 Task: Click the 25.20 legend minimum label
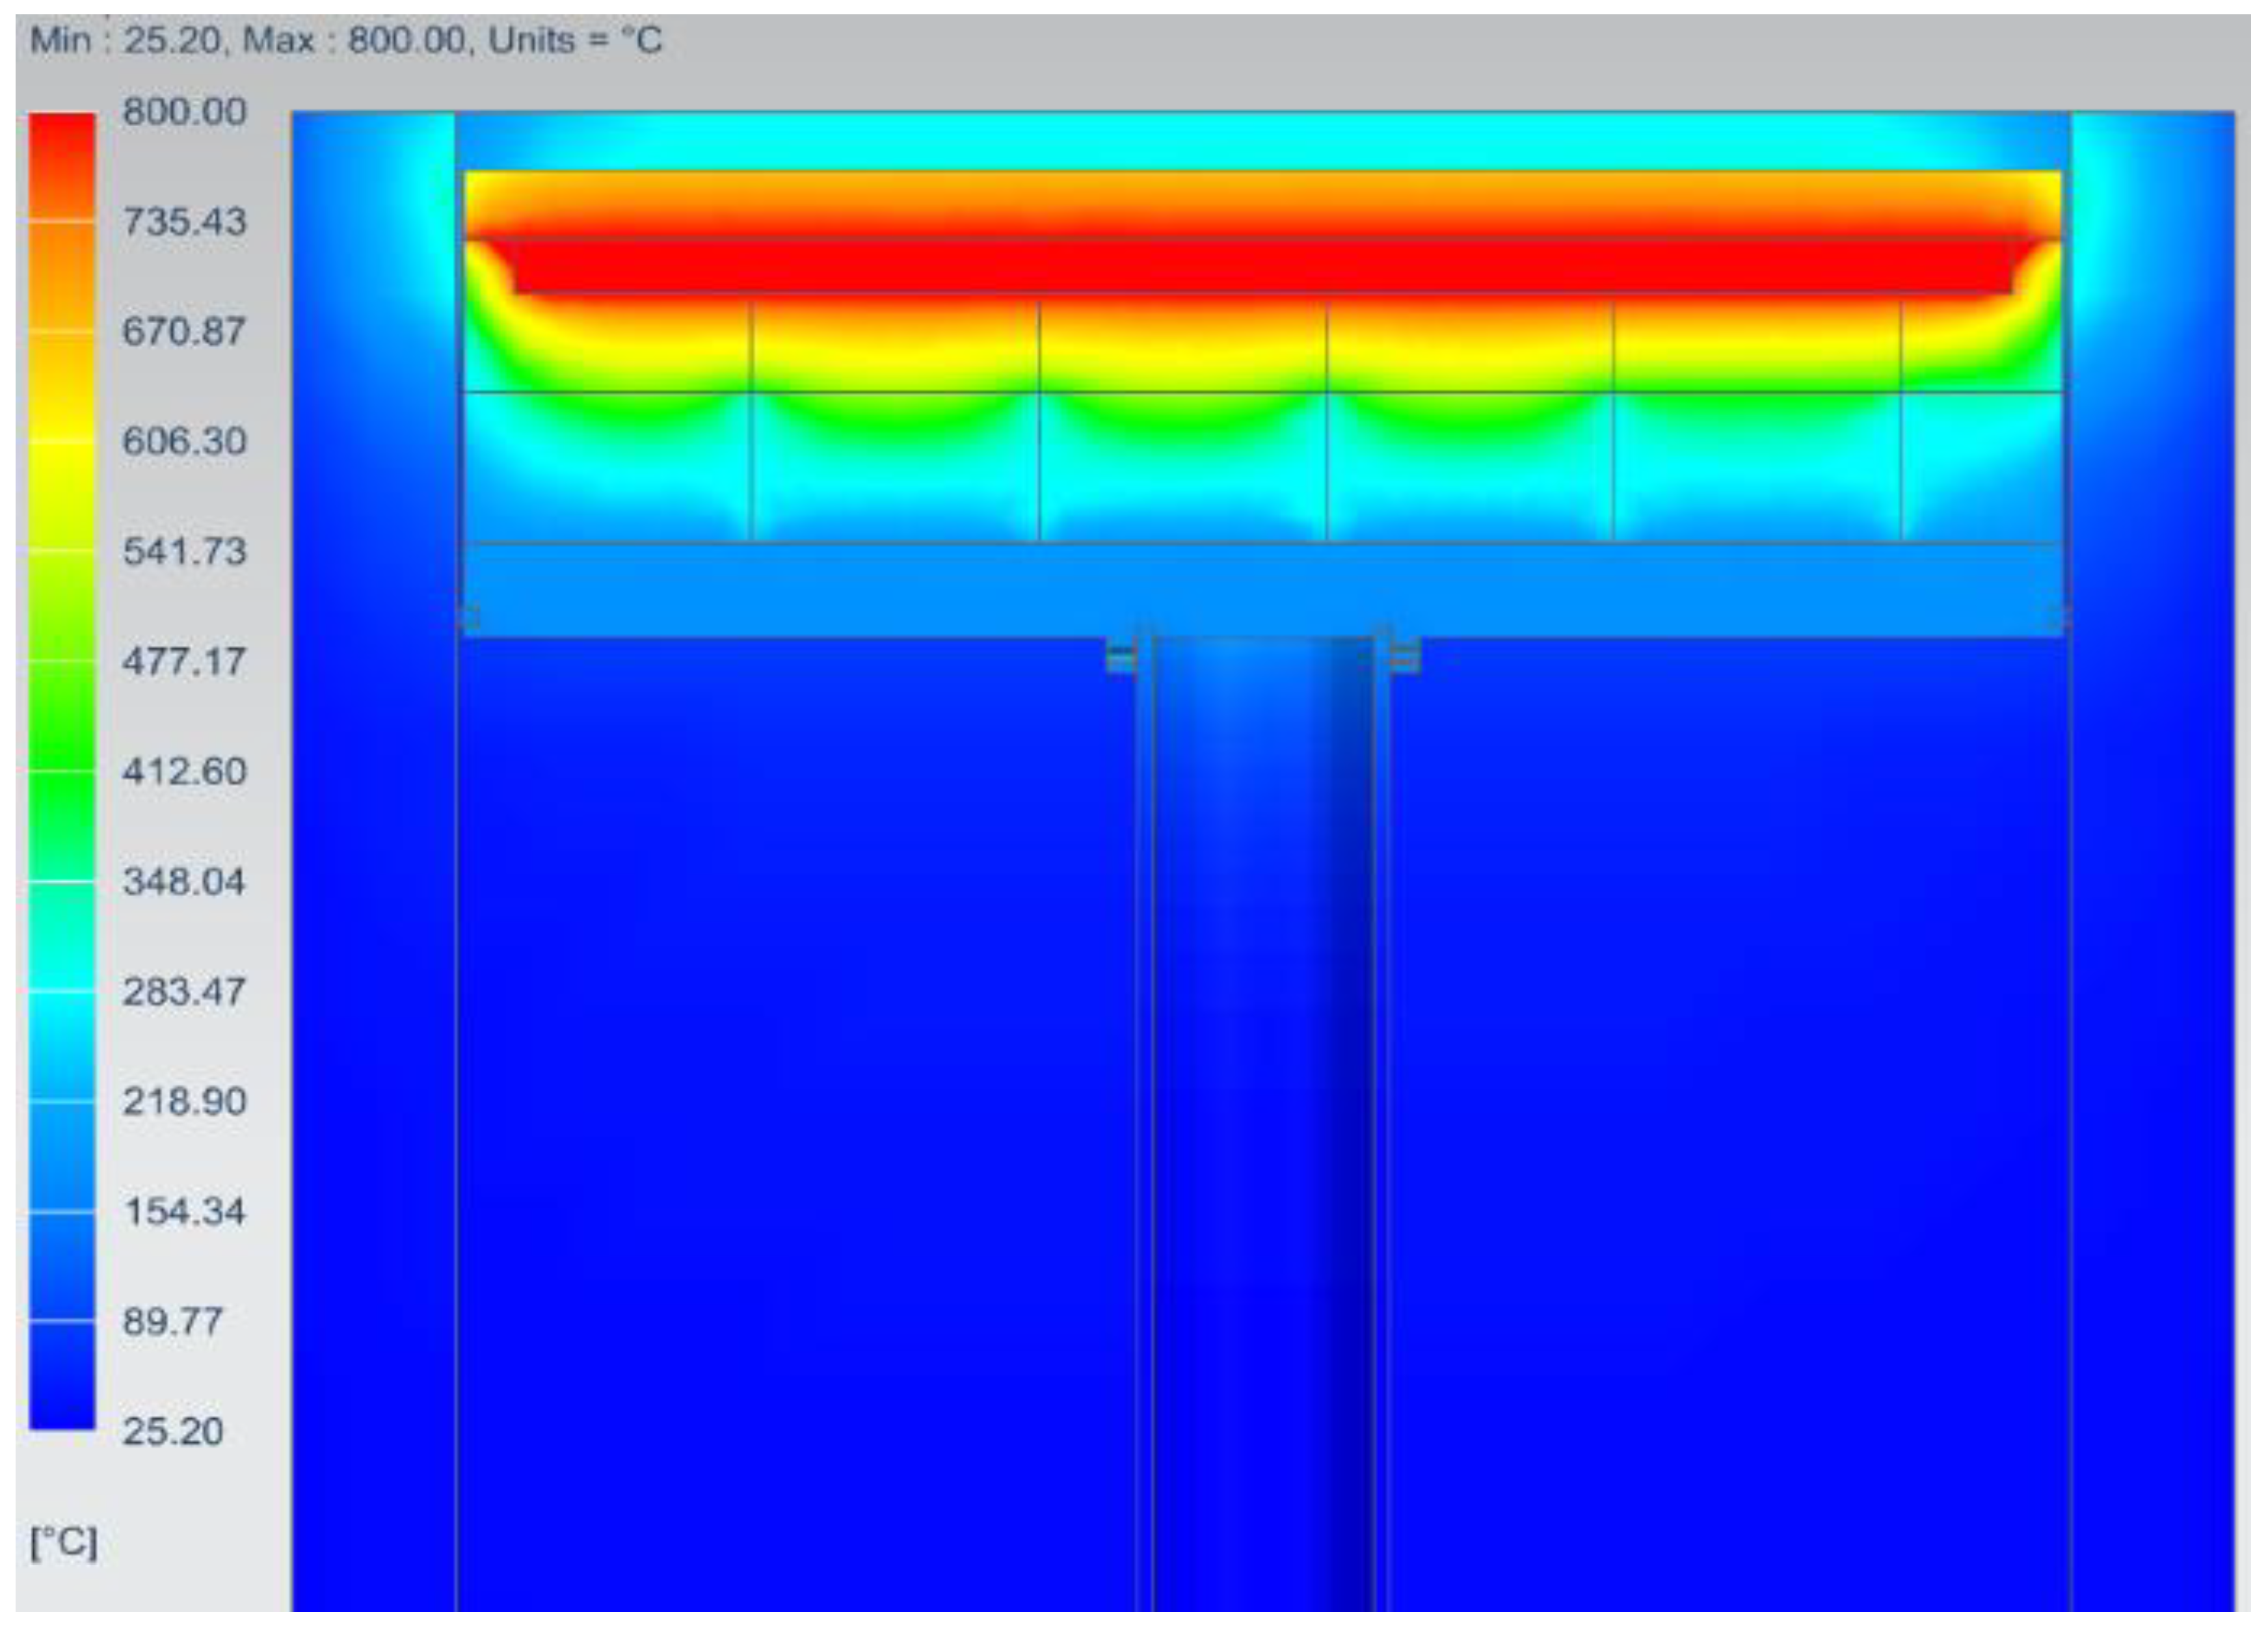coord(172,1431)
